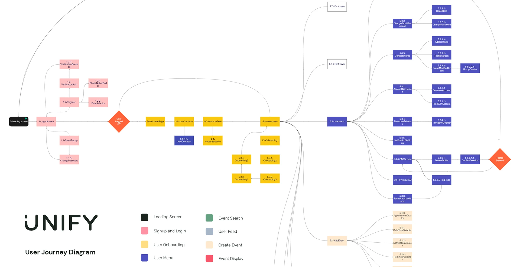Image resolution: width=520 pixels, height=267 pixels.
Task: Click the Loading Screen black legend swatch
Action: pos(145,217)
